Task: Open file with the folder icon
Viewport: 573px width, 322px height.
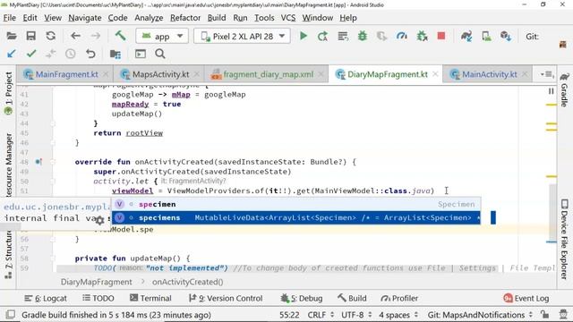Action: click(12, 36)
